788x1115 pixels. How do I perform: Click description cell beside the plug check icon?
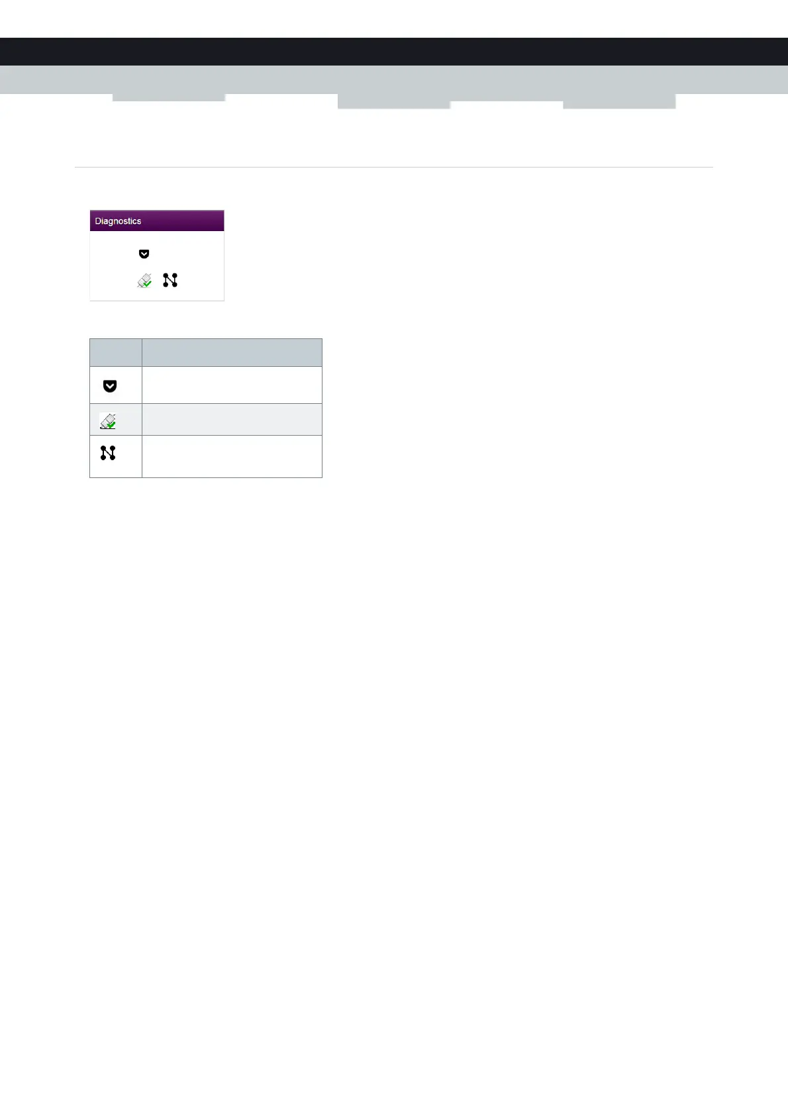[x=232, y=420]
